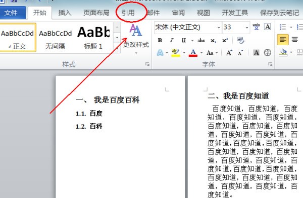
Task: Switch to the 视图 tab
Action: [x=203, y=13]
